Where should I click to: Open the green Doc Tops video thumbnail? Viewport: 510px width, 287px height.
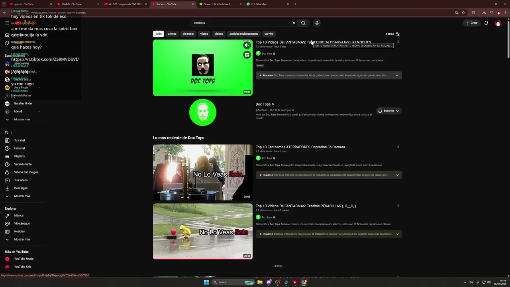203,67
